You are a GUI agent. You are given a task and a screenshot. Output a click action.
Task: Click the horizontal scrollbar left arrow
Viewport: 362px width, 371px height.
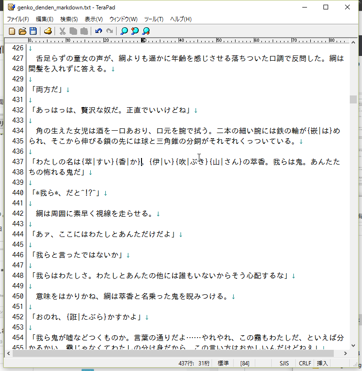click(8, 353)
